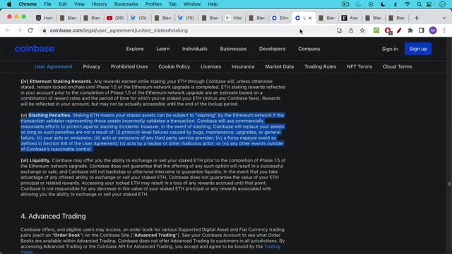Switch to the first Twitter tab
This screenshot has width=452, height=254.
(139, 18)
